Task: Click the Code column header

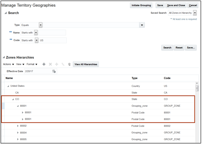Action: click(x=167, y=78)
